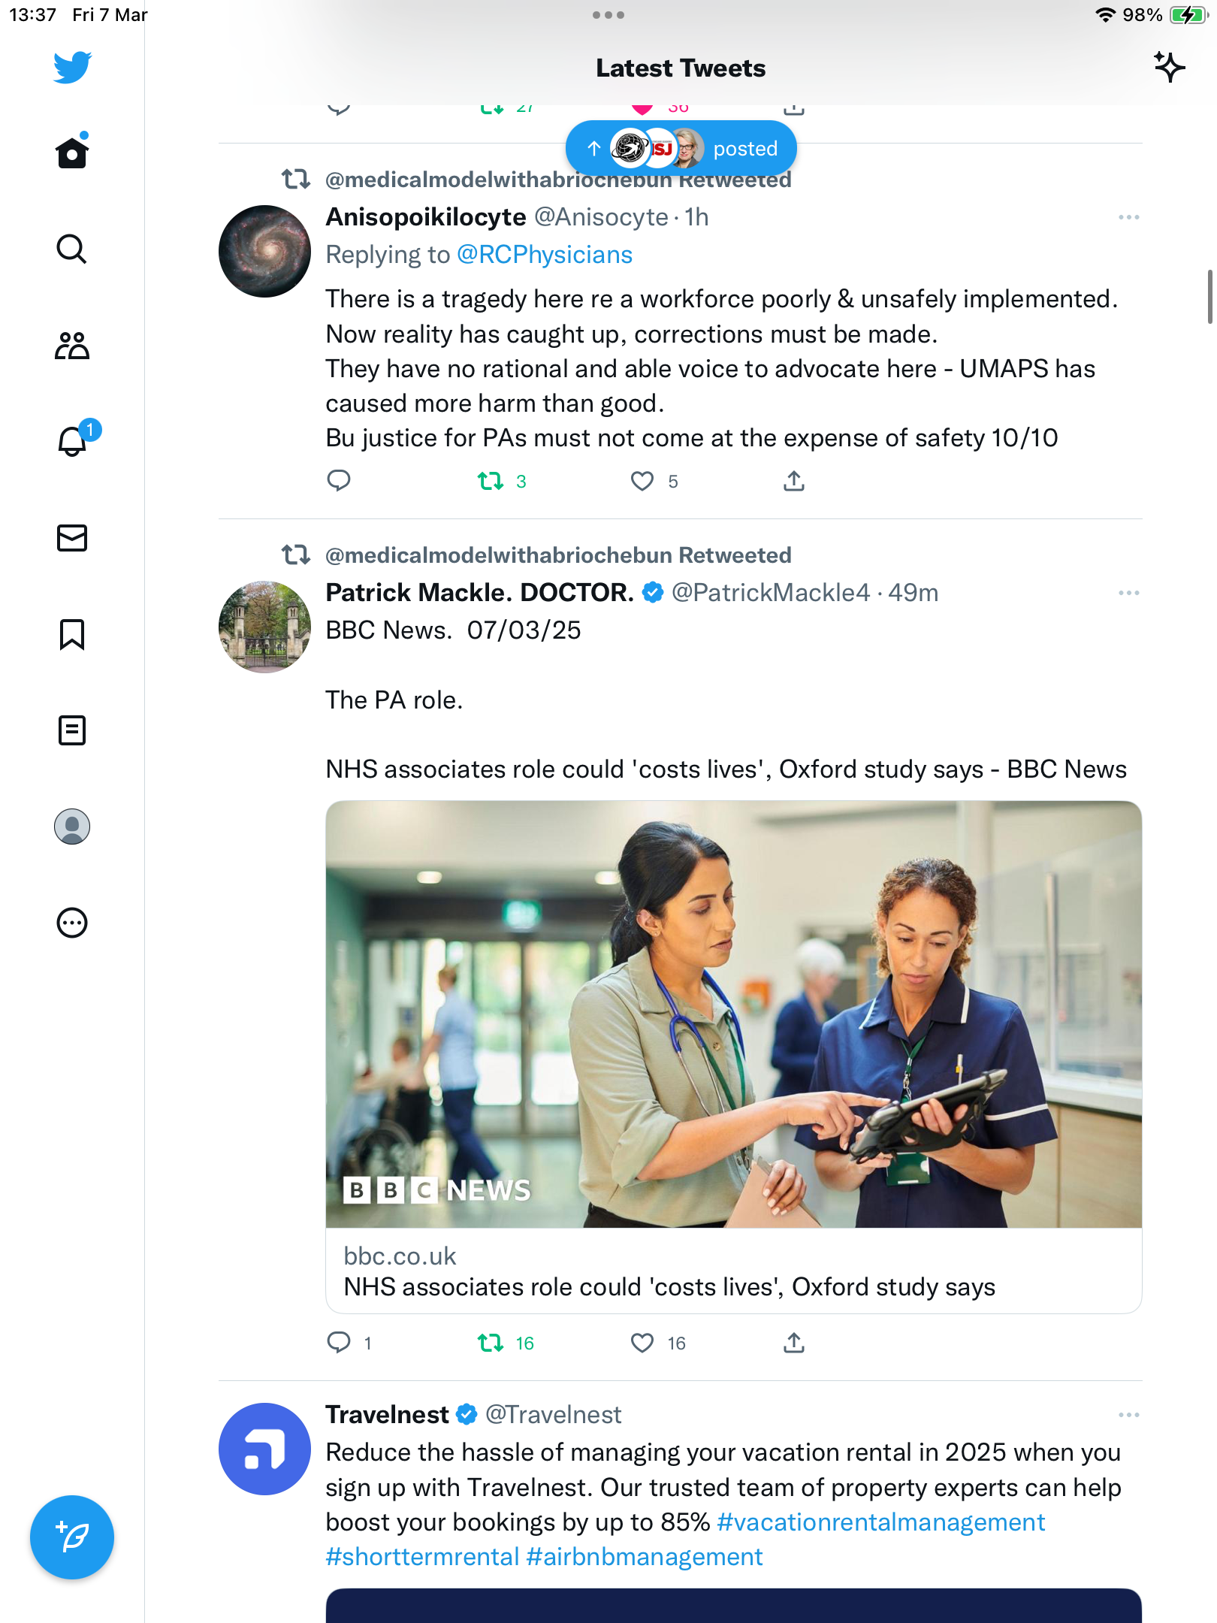The width and height of the screenshot is (1217, 1623).
Task: Open more options for Patrick Mackle's tweet
Action: tap(1128, 593)
